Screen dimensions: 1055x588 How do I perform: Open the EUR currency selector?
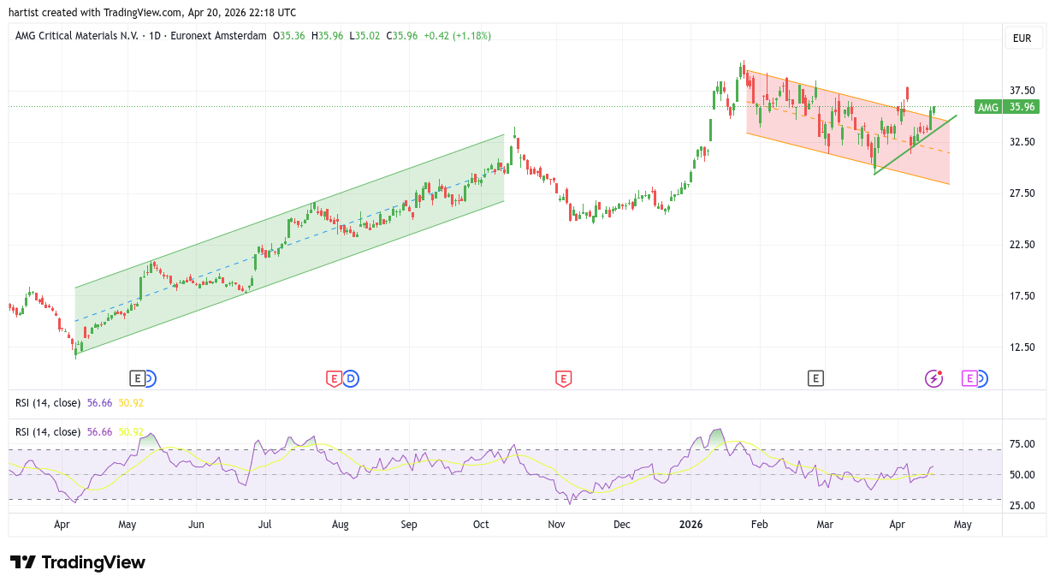pos(1022,39)
